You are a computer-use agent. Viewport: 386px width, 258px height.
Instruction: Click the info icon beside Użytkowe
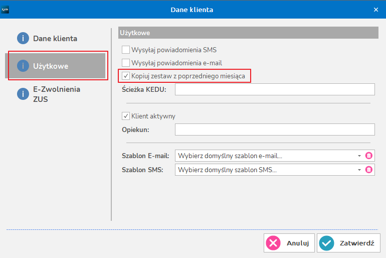23,66
